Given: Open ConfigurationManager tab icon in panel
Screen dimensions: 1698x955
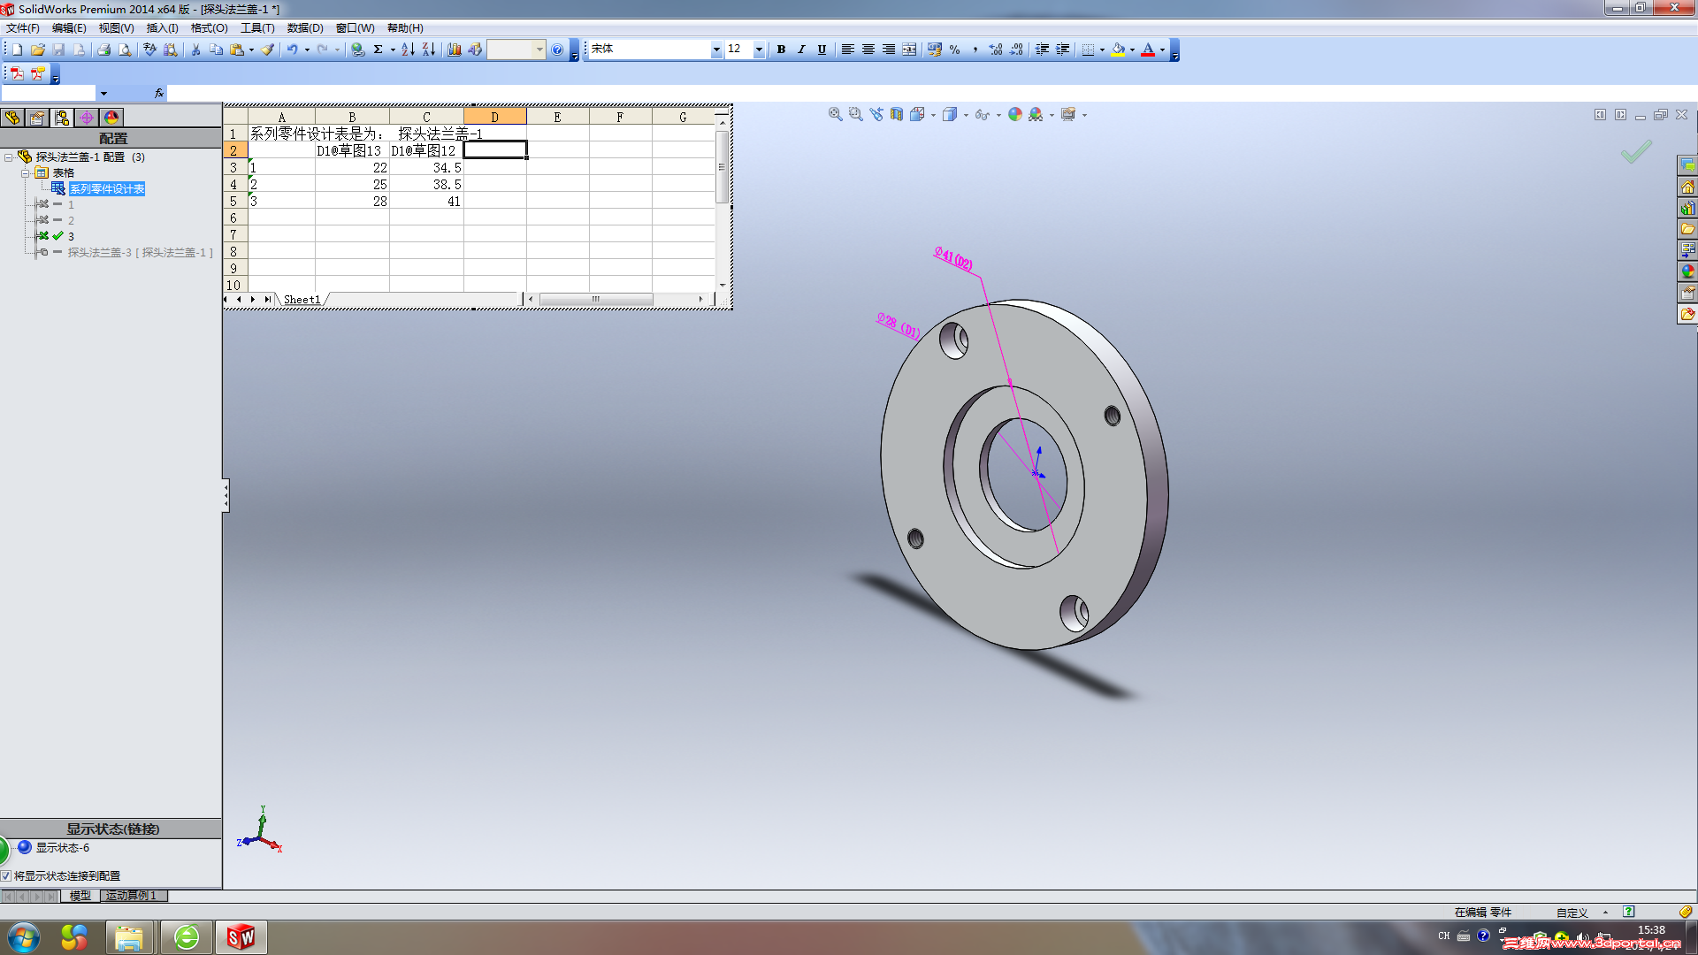Looking at the screenshot, I should pos(61,118).
